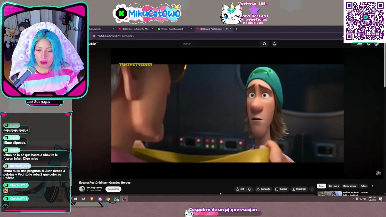
Task: Click the video player showing Fred scene
Action: 227,113
